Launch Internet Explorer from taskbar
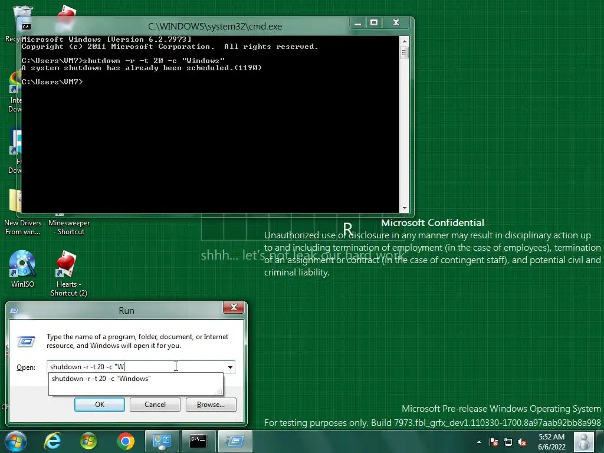The width and height of the screenshot is (604, 453). tap(52, 441)
